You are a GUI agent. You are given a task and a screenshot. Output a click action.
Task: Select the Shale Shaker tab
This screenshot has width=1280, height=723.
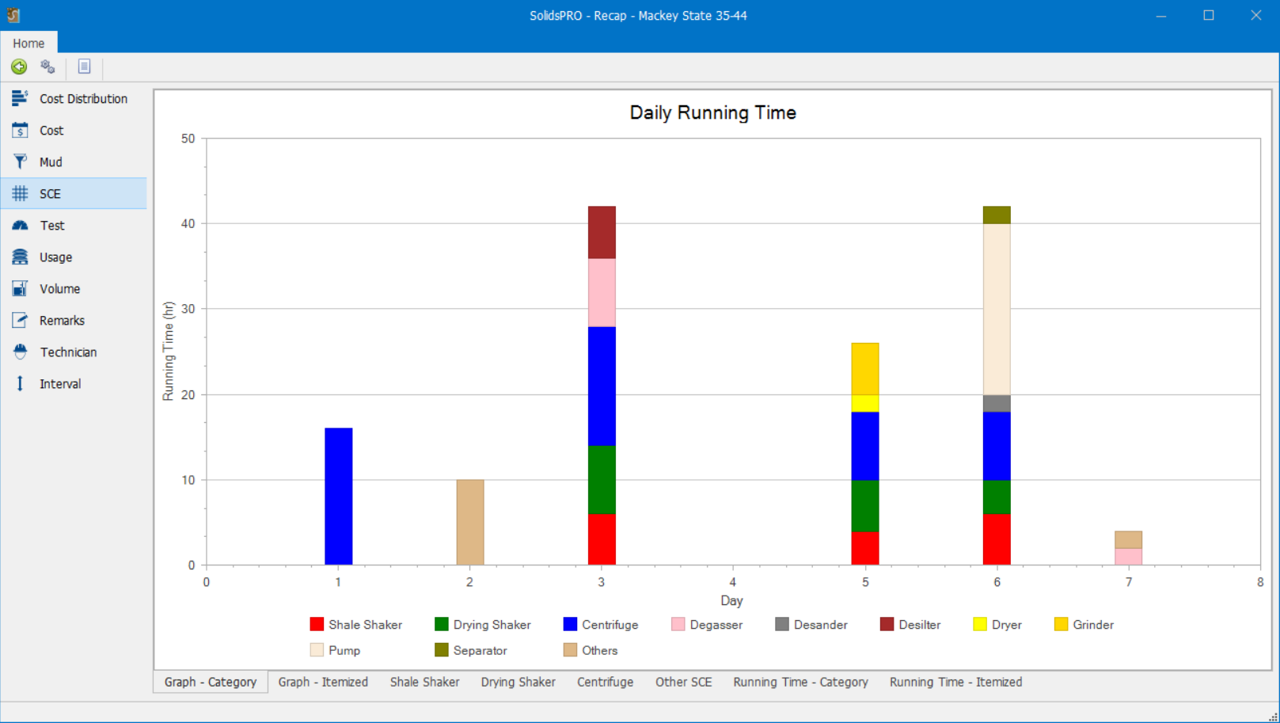pos(424,682)
